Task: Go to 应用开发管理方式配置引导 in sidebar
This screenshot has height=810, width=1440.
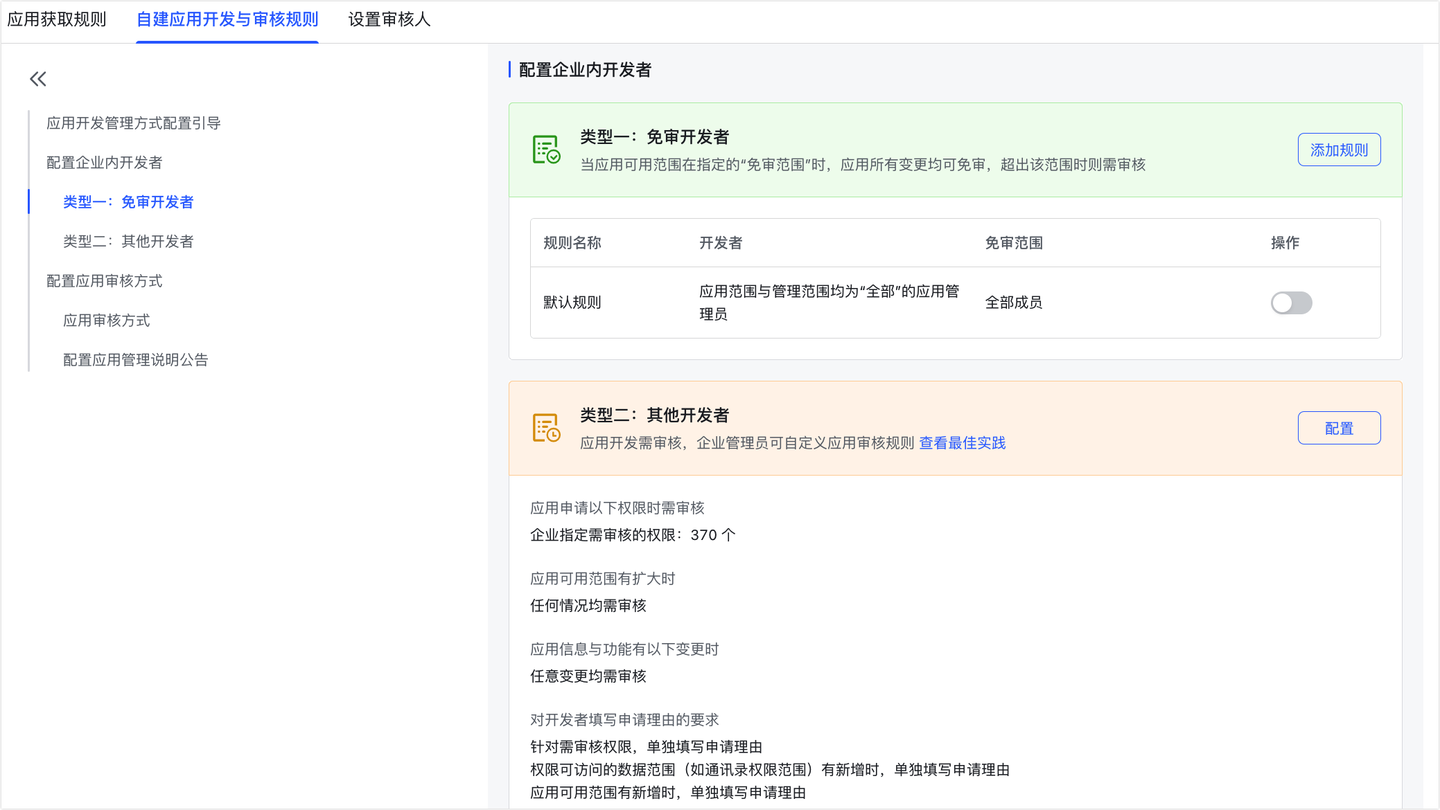Action: 134,123
